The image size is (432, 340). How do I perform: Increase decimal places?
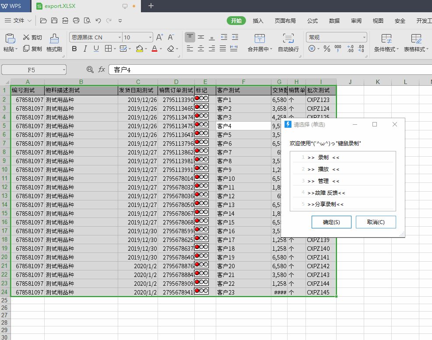(x=350, y=49)
